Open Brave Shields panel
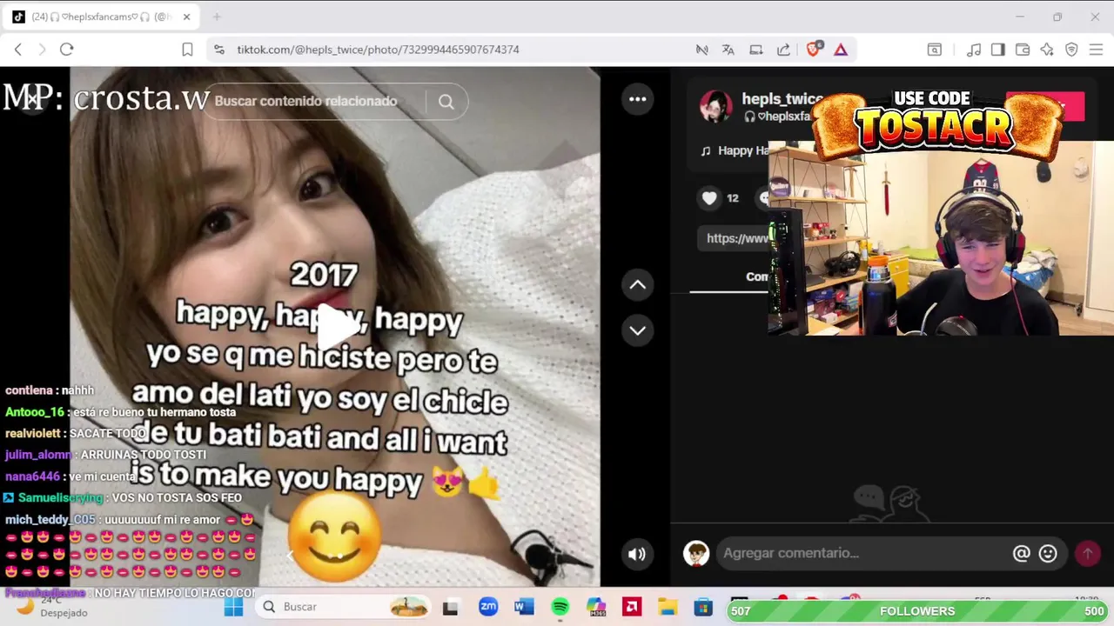Viewport: 1114px width, 626px height. pos(814,50)
